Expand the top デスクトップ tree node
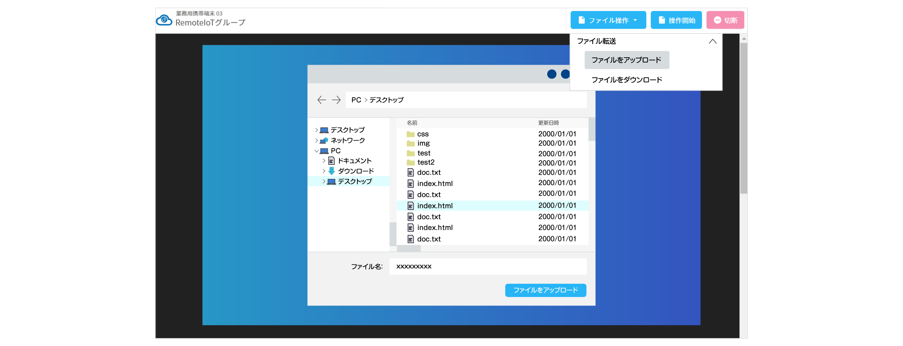 point(316,130)
